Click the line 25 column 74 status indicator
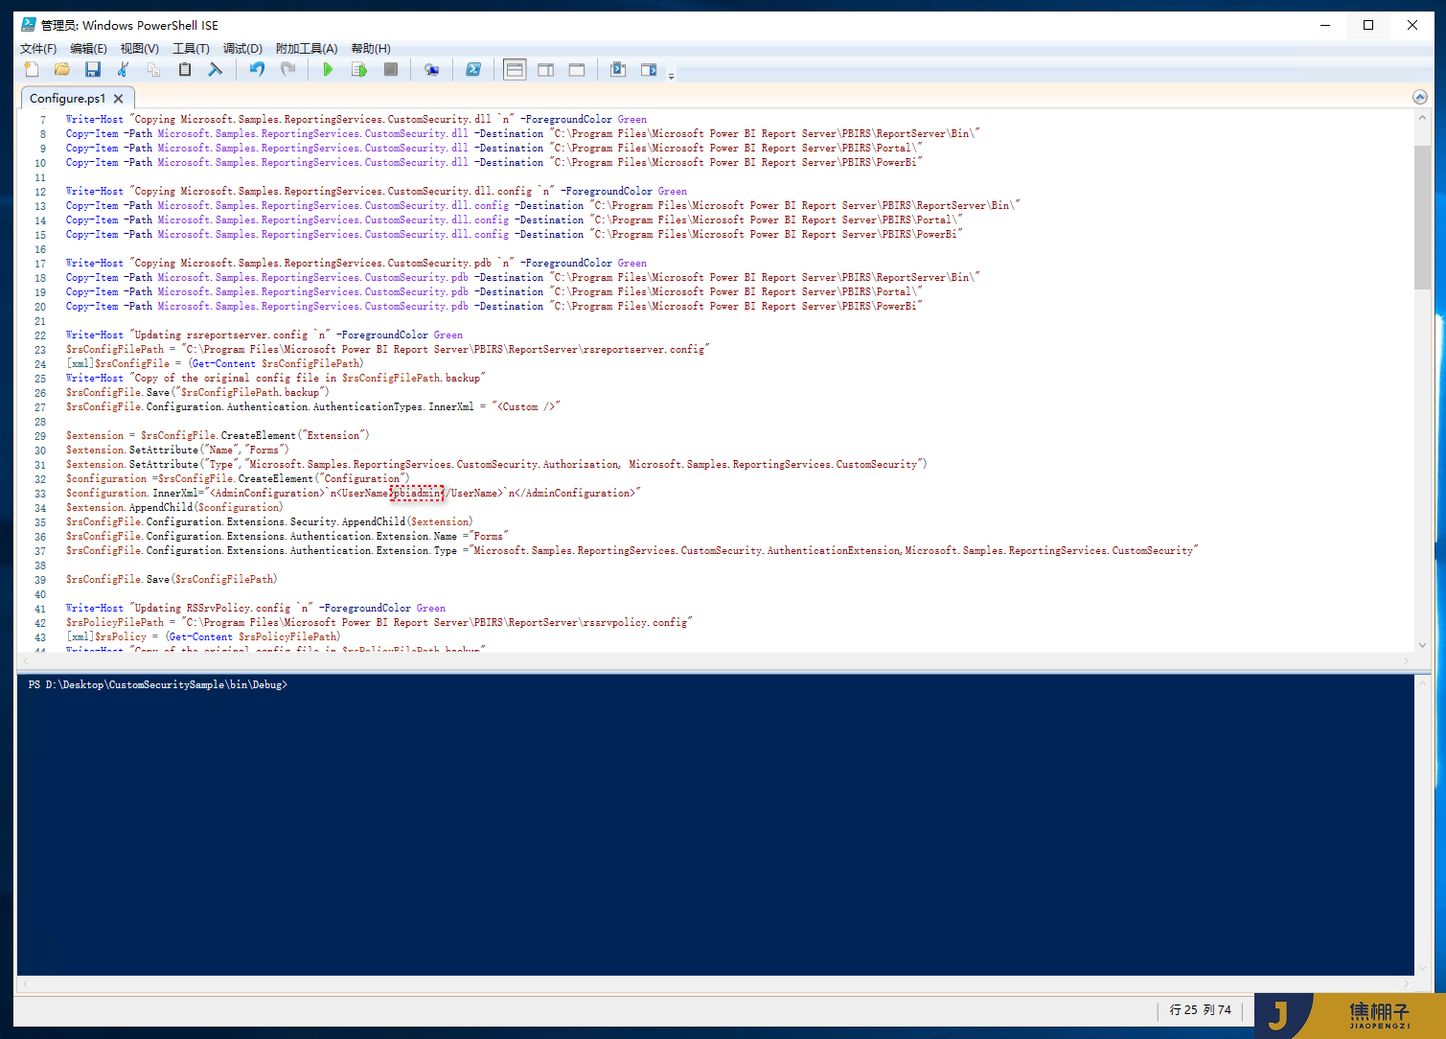1446x1039 pixels. 1200,1010
